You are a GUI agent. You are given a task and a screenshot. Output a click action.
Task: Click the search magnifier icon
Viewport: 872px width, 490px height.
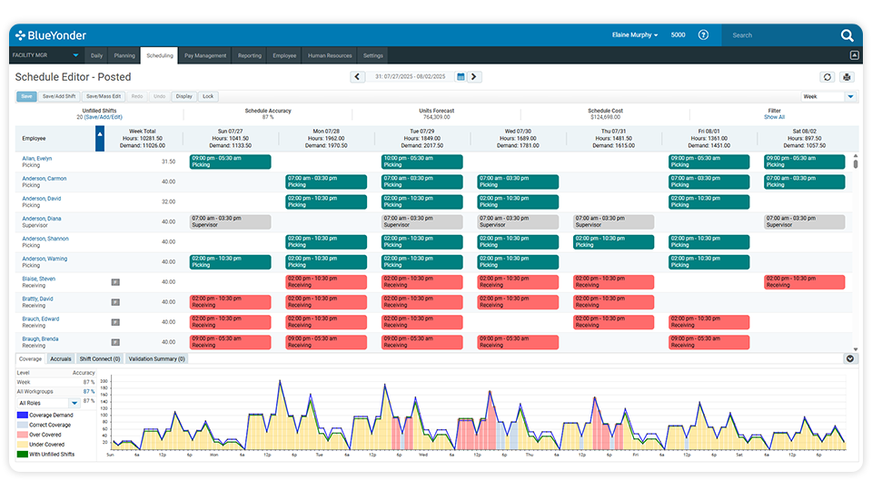coord(847,35)
